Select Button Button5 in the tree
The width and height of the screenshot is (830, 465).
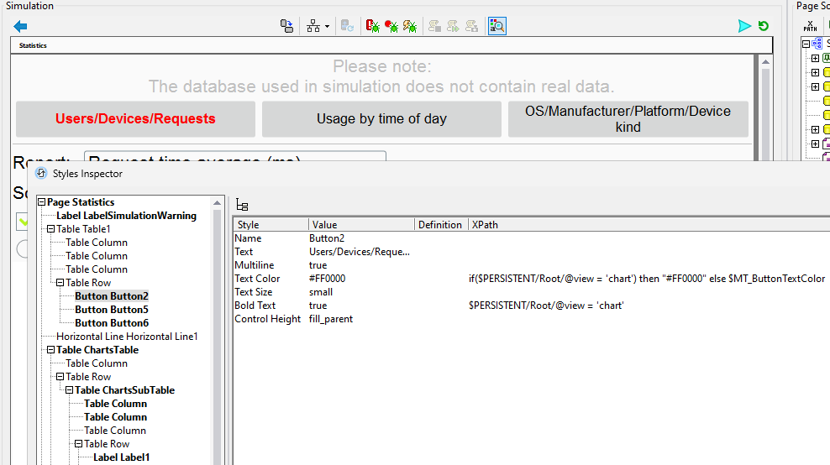[x=111, y=310]
